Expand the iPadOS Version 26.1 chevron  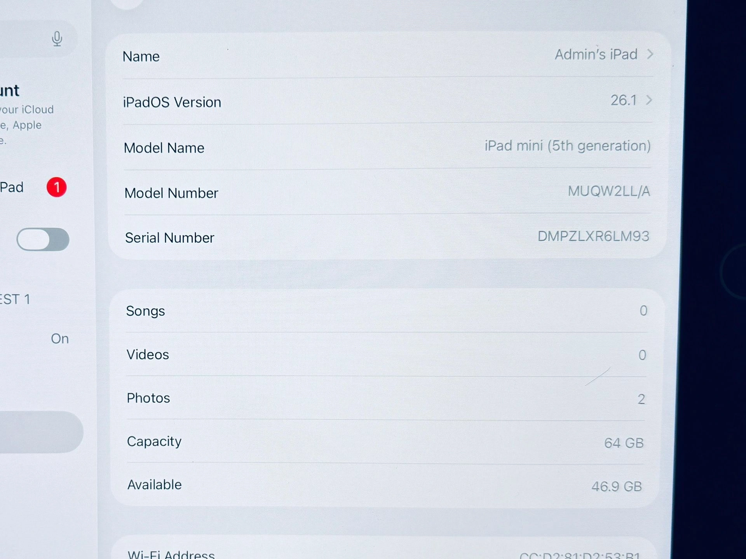[649, 100]
